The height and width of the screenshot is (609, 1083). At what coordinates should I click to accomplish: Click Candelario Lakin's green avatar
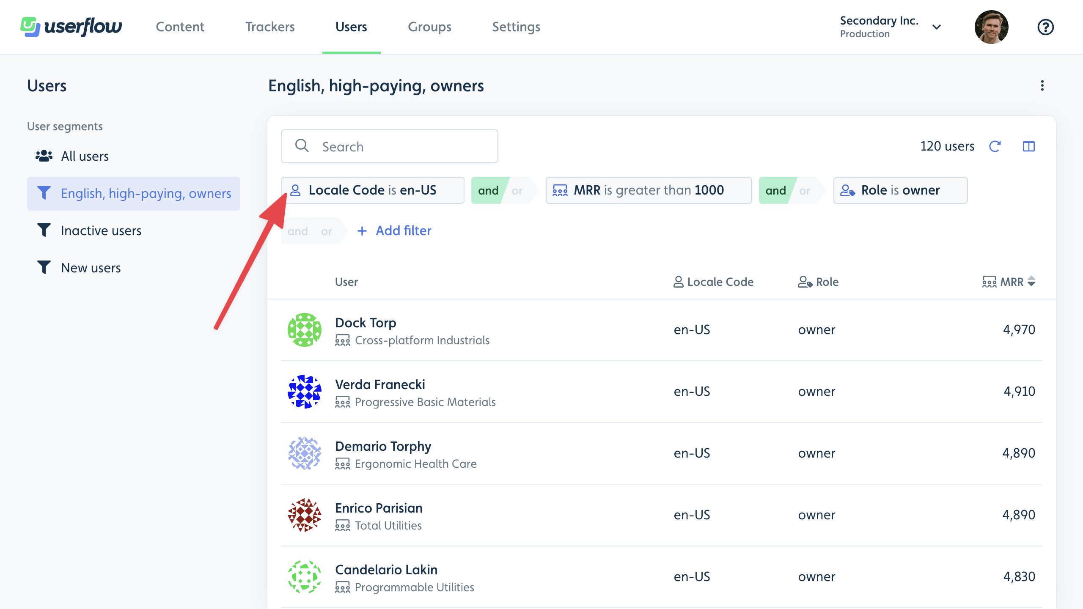point(305,577)
